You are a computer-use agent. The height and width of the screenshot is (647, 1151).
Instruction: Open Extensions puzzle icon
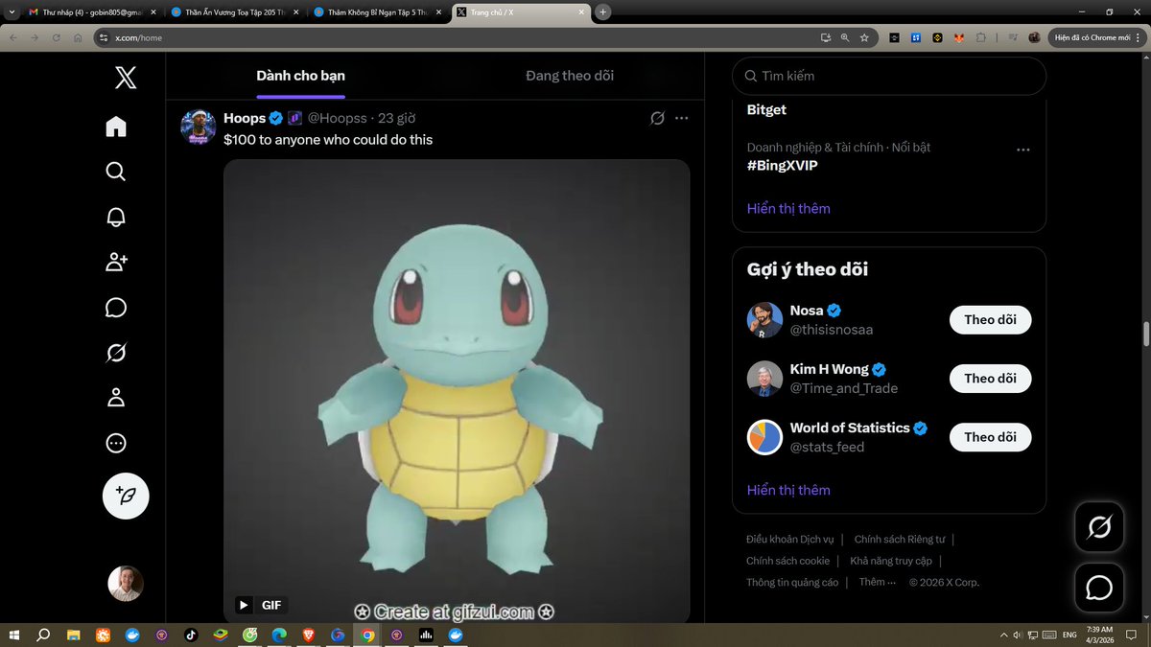point(981,37)
